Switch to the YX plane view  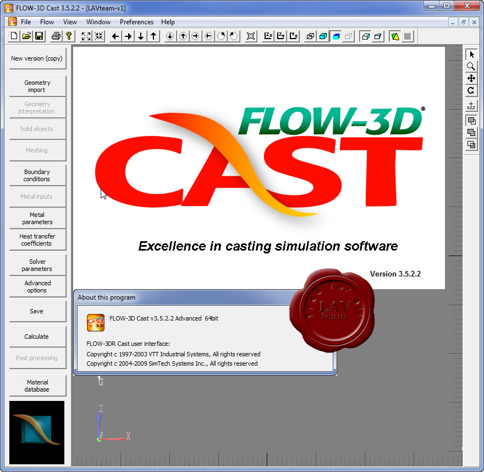(294, 36)
